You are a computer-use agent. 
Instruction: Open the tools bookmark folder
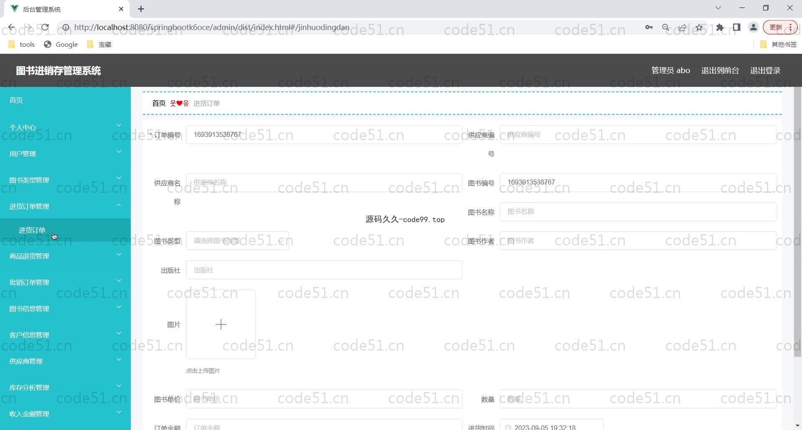pyautogui.click(x=21, y=44)
